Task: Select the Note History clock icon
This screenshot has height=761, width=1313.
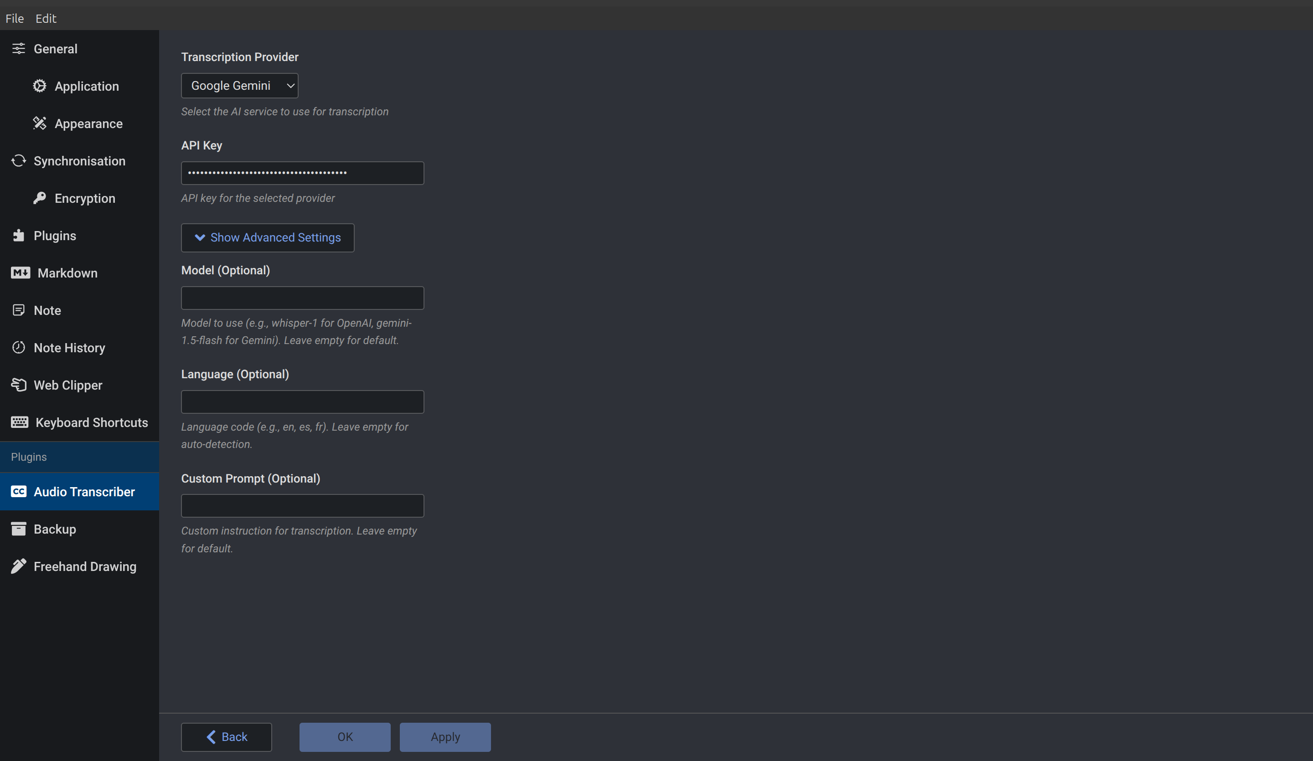Action: (19, 347)
